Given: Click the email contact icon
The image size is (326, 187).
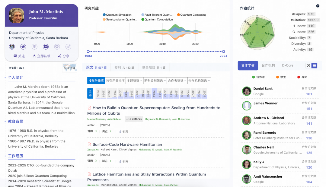Looking at the screenshot, I should pos(45,47).
